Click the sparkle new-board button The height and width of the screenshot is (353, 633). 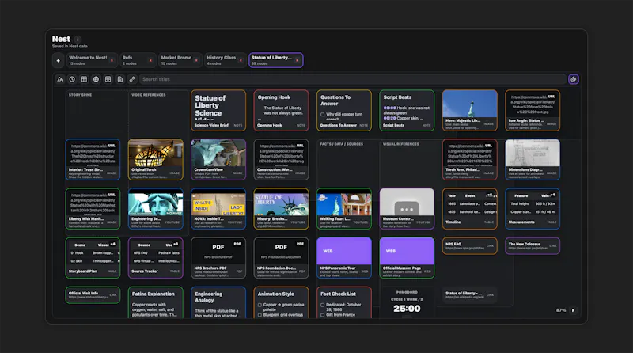coord(58,61)
